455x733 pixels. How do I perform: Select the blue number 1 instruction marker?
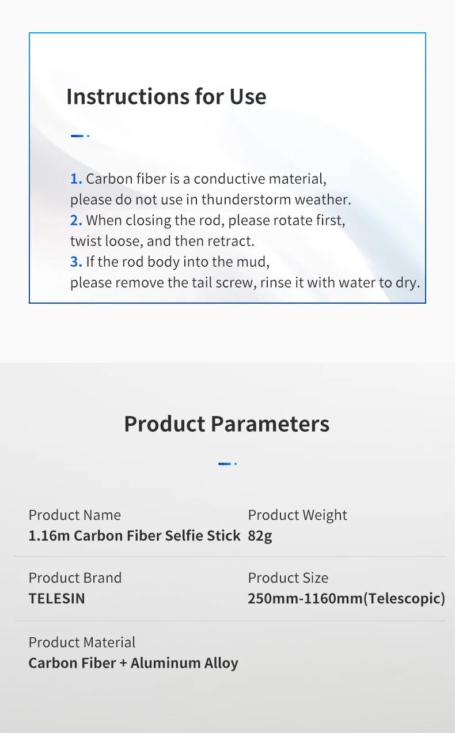click(76, 179)
